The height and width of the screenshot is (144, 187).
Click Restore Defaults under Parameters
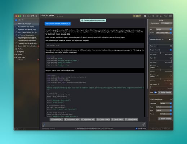[x=165, y=93]
